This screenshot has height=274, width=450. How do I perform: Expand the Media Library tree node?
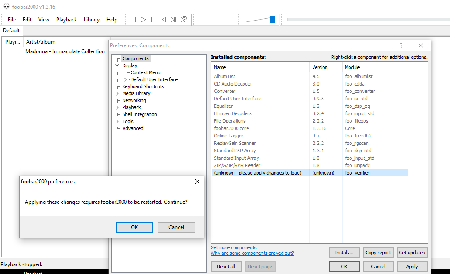[x=117, y=93]
